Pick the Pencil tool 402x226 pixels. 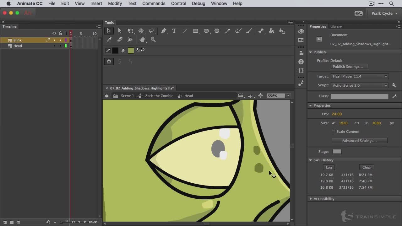pos(228,31)
